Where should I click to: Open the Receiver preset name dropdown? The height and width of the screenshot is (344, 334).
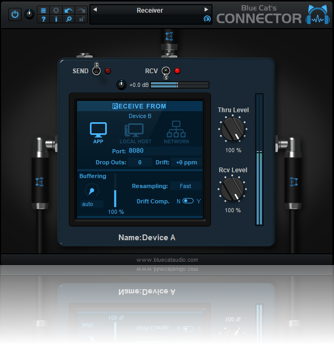[150, 11]
